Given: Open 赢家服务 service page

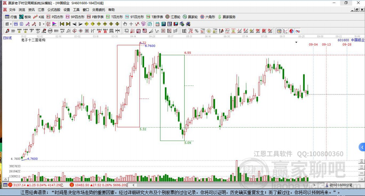Looking at the screenshot, I should 227,17.
